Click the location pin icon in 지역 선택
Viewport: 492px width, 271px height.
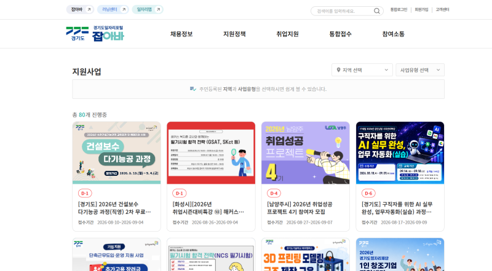click(x=339, y=70)
